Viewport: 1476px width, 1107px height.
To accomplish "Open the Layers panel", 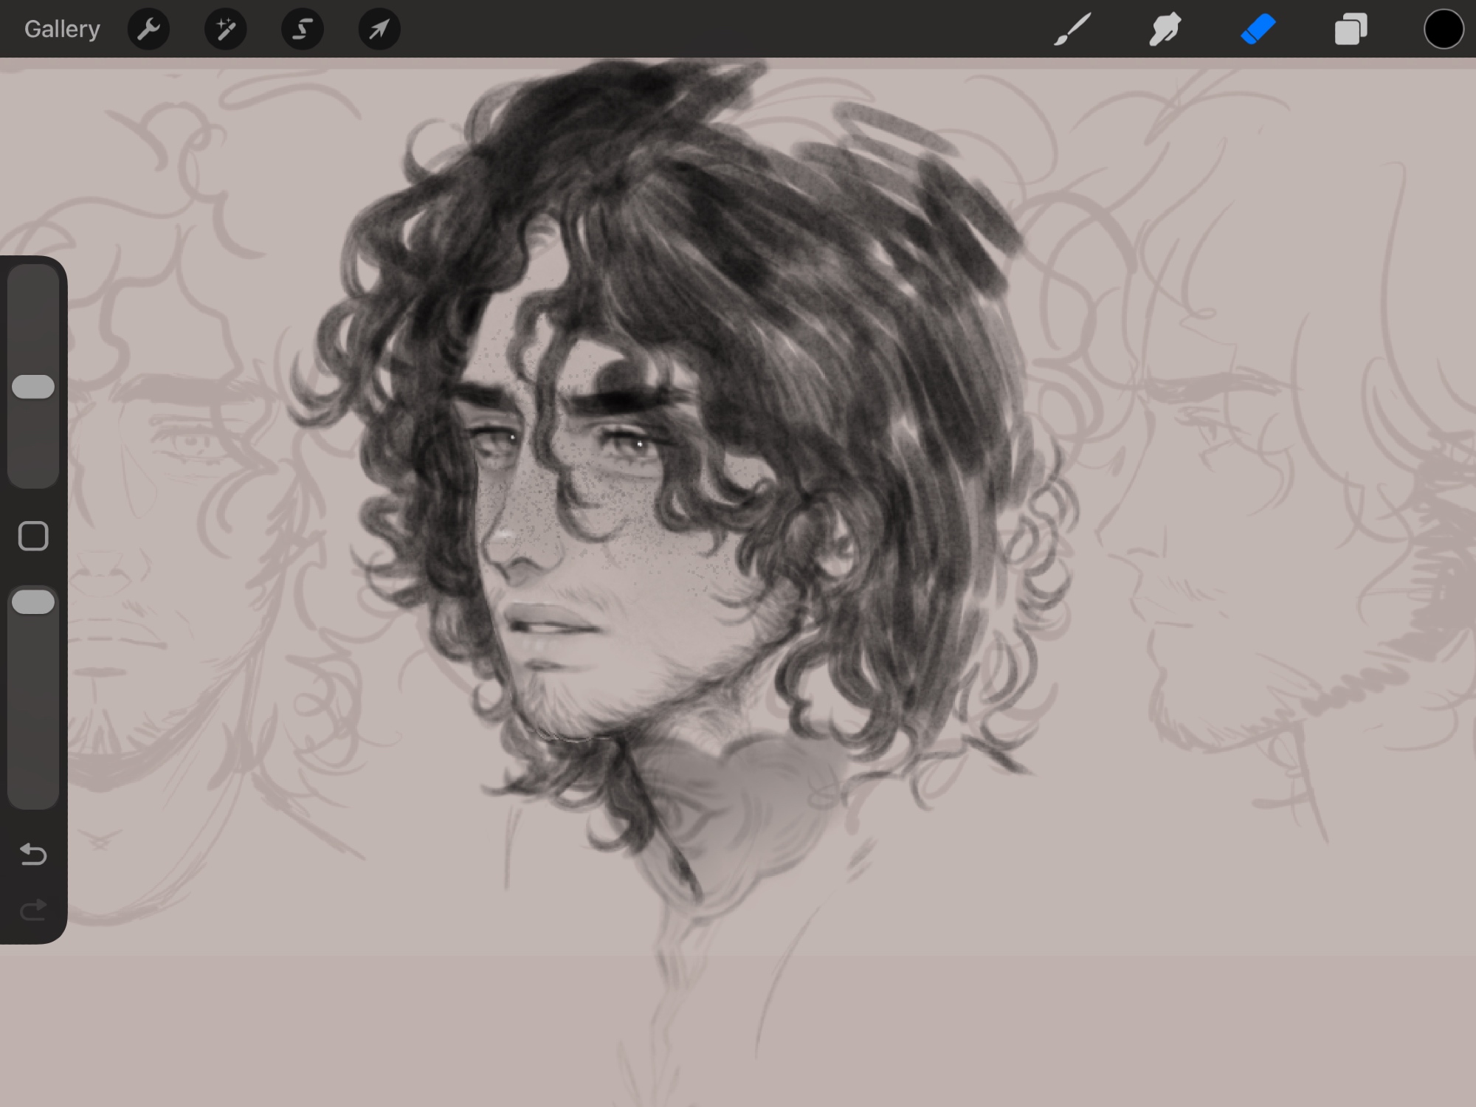I will point(1351,29).
